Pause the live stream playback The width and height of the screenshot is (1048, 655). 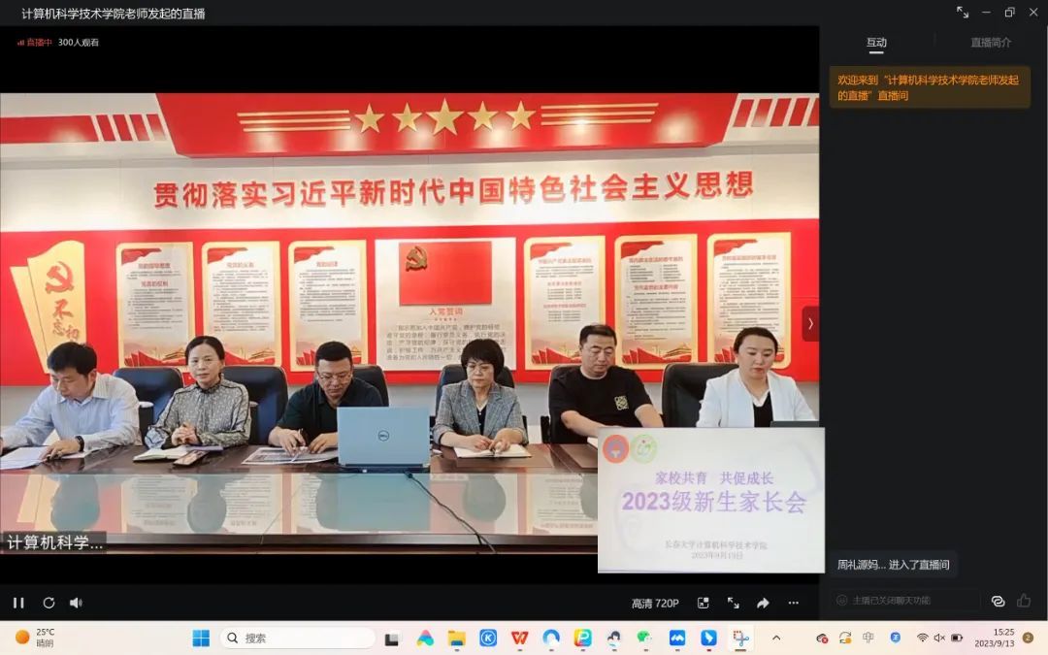pos(18,603)
